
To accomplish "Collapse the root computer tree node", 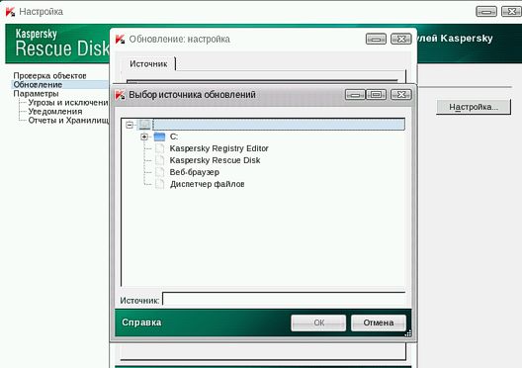I will (x=130, y=125).
